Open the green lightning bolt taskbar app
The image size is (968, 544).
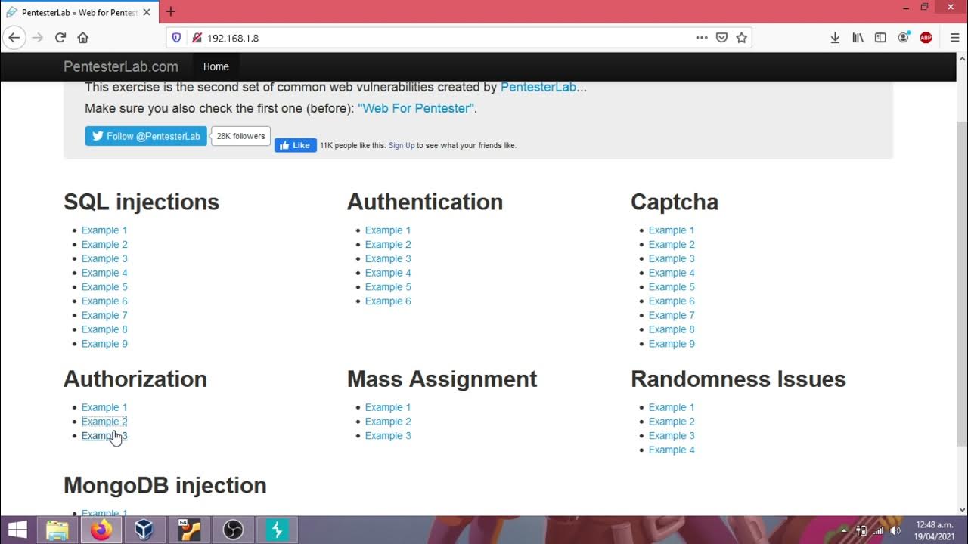276,530
